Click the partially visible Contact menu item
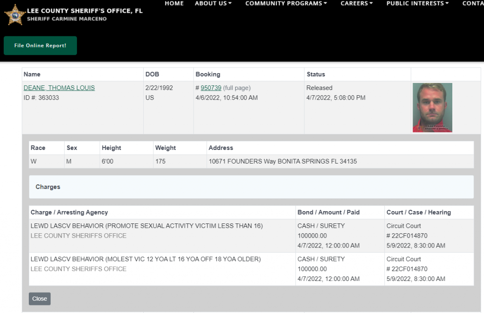The image size is (484, 313). [x=473, y=3]
